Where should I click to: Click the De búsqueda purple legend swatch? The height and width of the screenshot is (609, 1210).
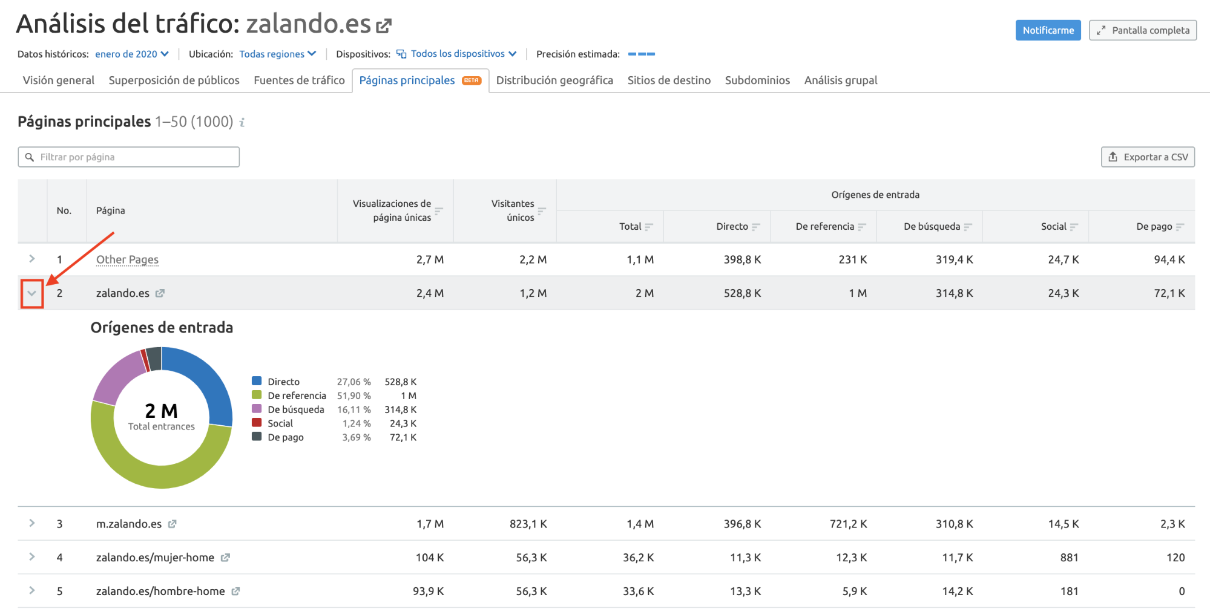click(x=257, y=409)
